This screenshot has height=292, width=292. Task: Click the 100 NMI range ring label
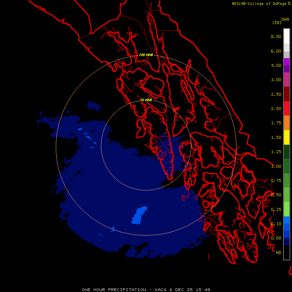tap(146, 55)
